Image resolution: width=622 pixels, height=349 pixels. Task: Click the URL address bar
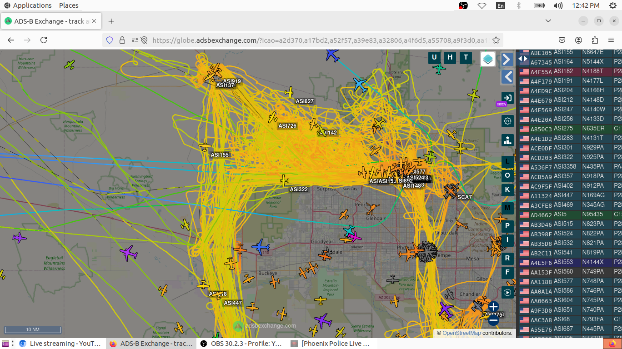point(319,40)
